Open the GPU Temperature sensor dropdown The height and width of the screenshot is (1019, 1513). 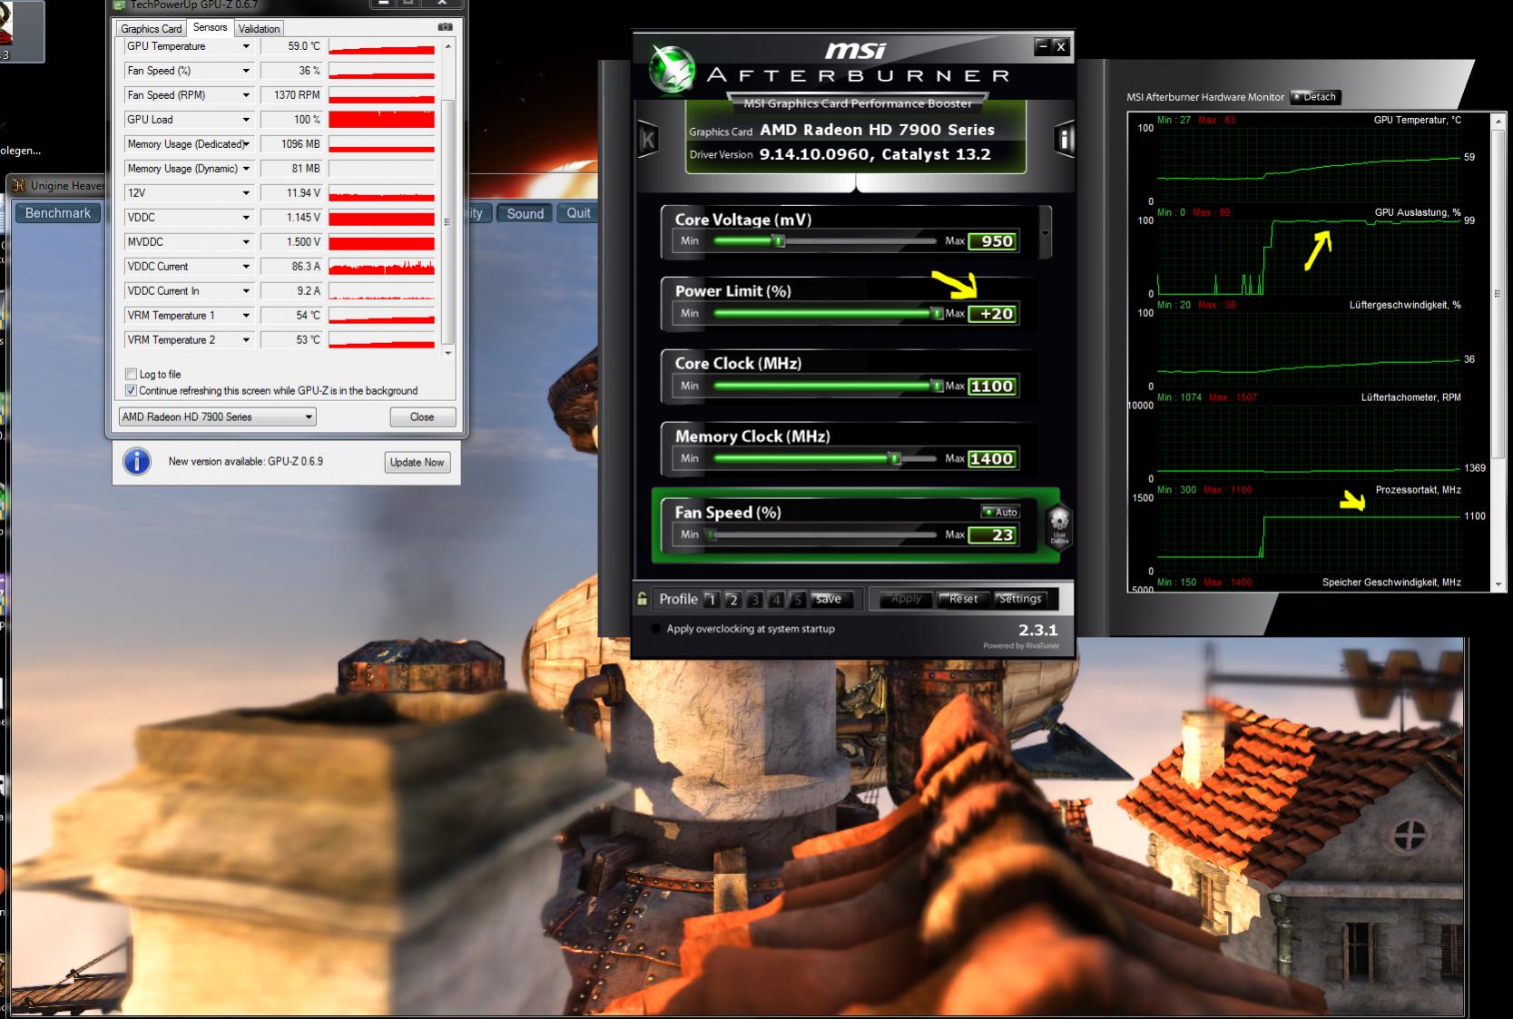(x=245, y=46)
